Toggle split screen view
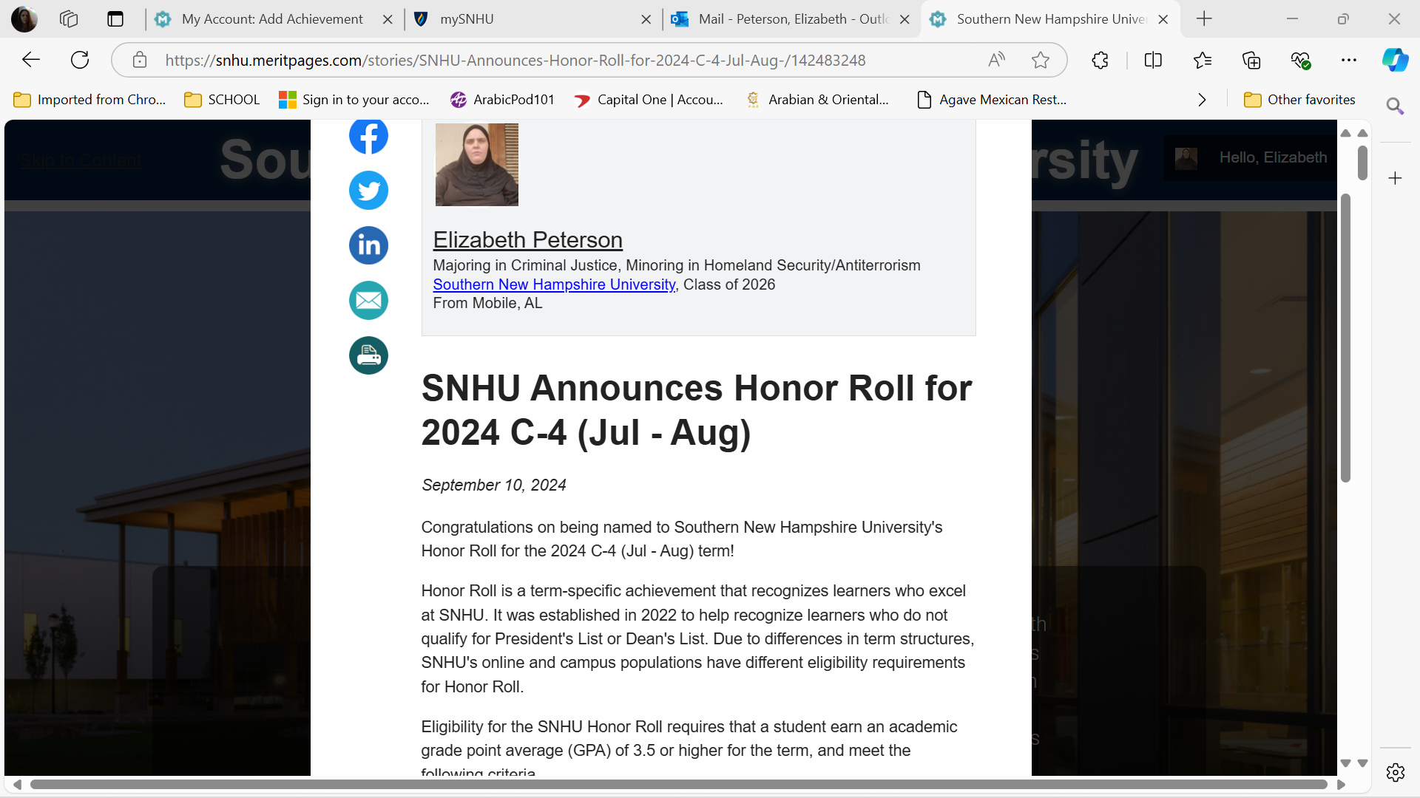 (1153, 60)
